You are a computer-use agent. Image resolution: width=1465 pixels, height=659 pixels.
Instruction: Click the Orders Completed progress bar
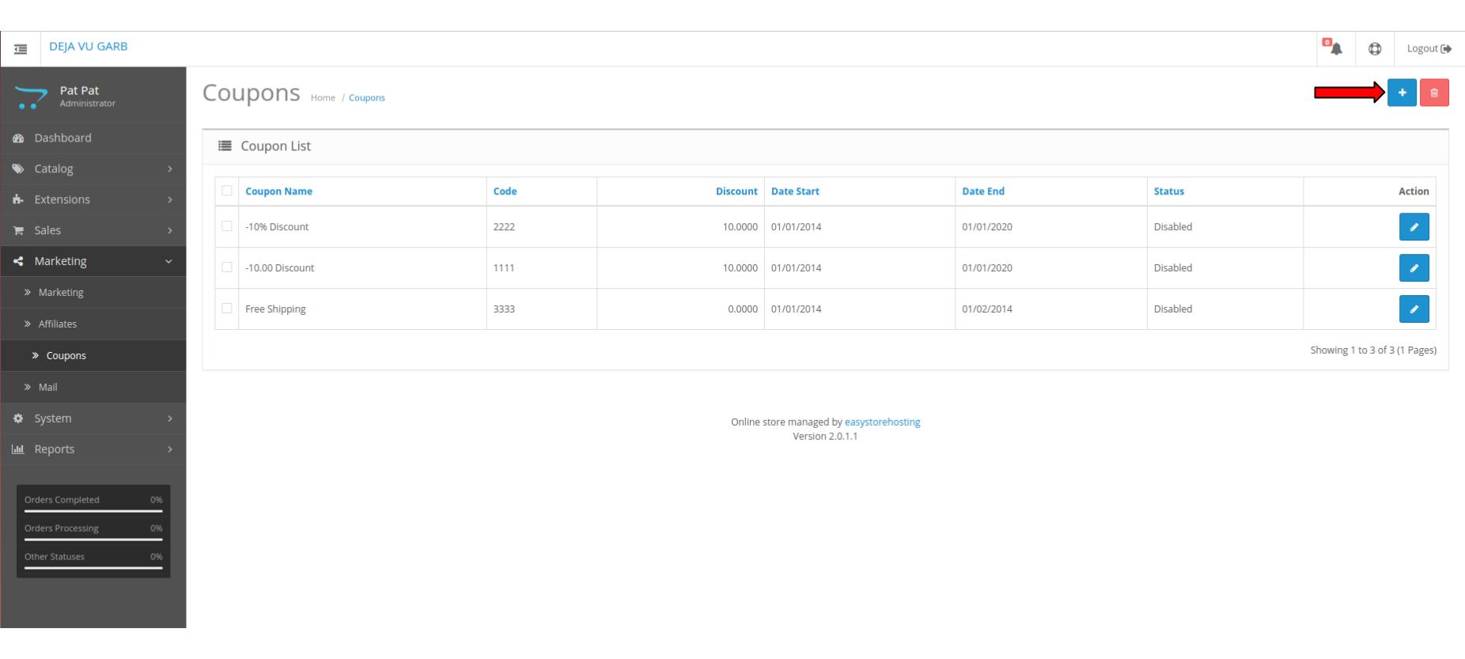[x=93, y=511]
